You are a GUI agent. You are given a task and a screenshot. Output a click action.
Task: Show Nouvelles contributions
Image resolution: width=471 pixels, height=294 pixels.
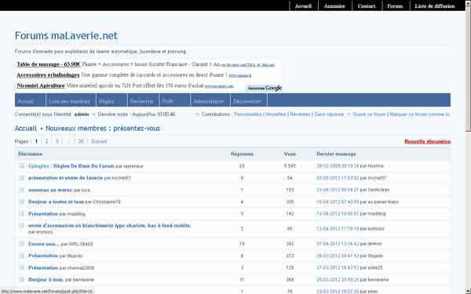pyautogui.click(x=276, y=114)
